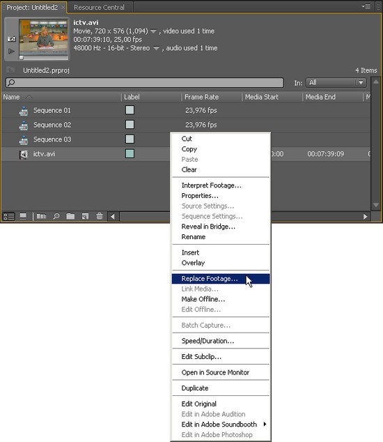Click the trash Clear icon
Viewport: 383px width, 442px height.
(x=100, y=216)
